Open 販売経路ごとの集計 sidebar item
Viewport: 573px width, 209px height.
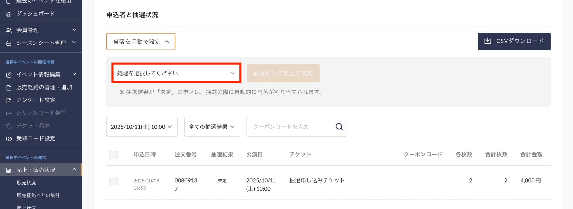pyautogui.click(x=38, y=196)
